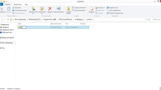Click customs in the address path
This screenshot has width=161, height=90.
point(89,19)
